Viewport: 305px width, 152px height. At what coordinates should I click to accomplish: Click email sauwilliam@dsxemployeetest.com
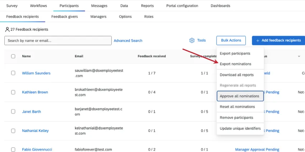pos(99,73)
